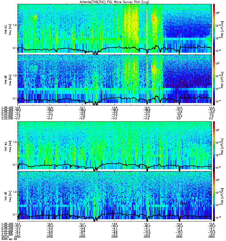Click the 'THB B∥ freq [Hz]' axis label
This screenshot has width=226, height=241.
pos(8,80)
